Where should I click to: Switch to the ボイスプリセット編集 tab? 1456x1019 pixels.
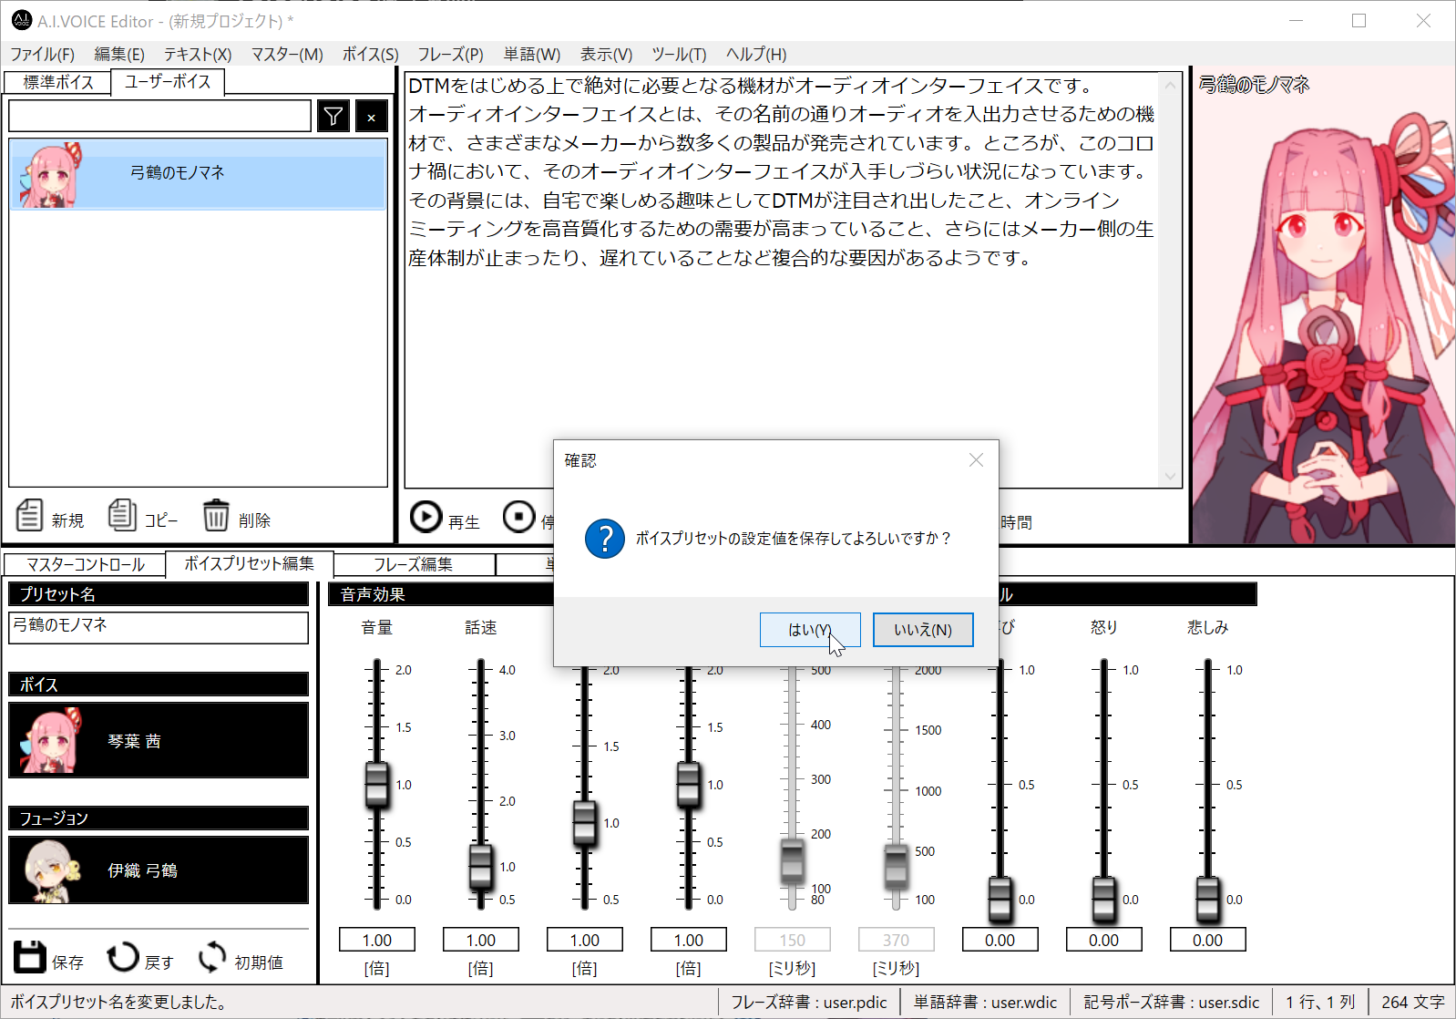click(249, 564)
